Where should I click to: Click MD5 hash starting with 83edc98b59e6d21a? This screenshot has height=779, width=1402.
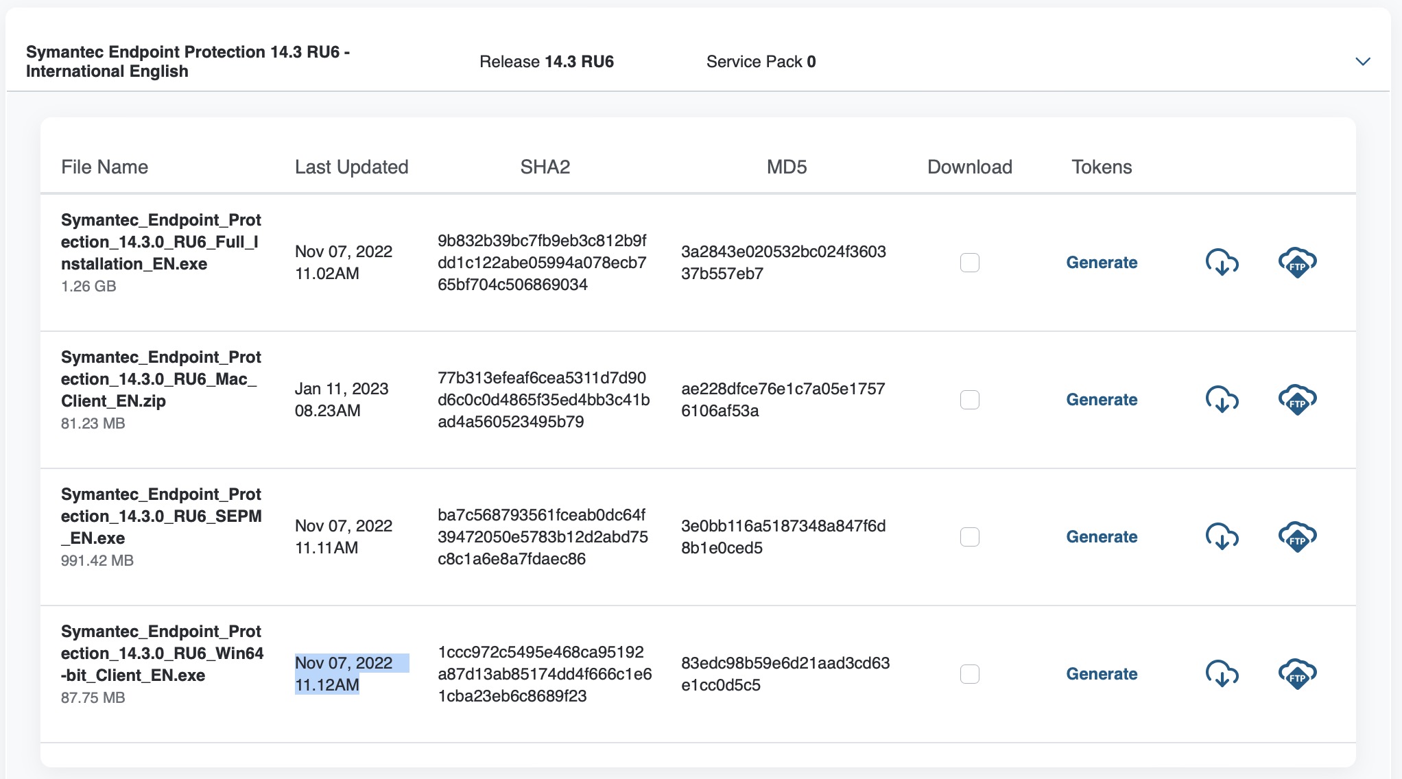point(785,674)
